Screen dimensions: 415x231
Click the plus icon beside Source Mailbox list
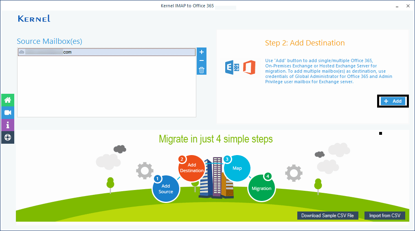tap(202, 52)
